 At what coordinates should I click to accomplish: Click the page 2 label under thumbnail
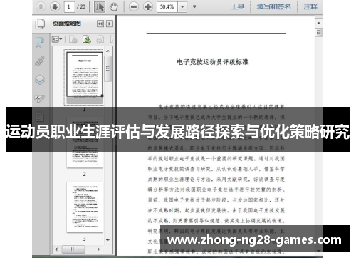pyautogui.click(x=84, y=174)
